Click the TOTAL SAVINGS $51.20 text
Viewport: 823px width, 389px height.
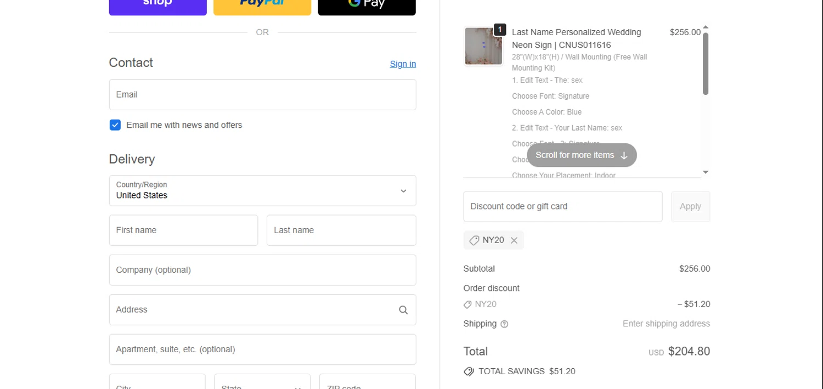[527, 371]
